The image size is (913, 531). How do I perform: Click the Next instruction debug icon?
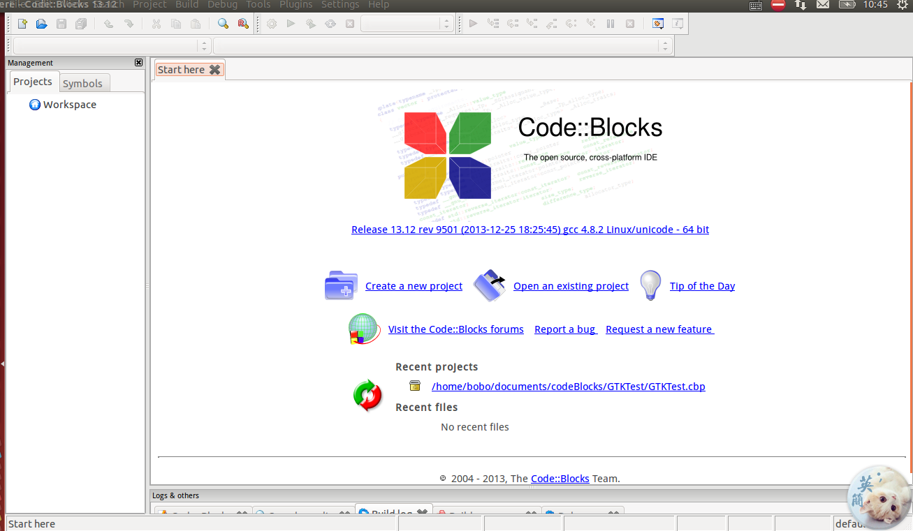(x=571, y=24)
